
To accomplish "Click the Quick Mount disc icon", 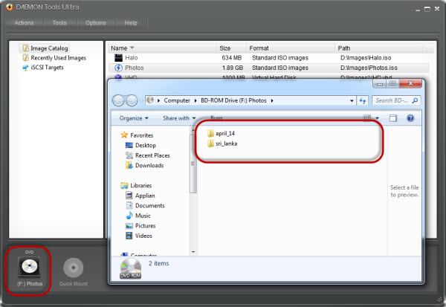I will click(73, 268).
